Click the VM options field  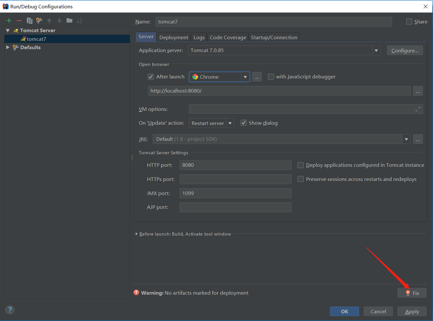click(306, 109)
